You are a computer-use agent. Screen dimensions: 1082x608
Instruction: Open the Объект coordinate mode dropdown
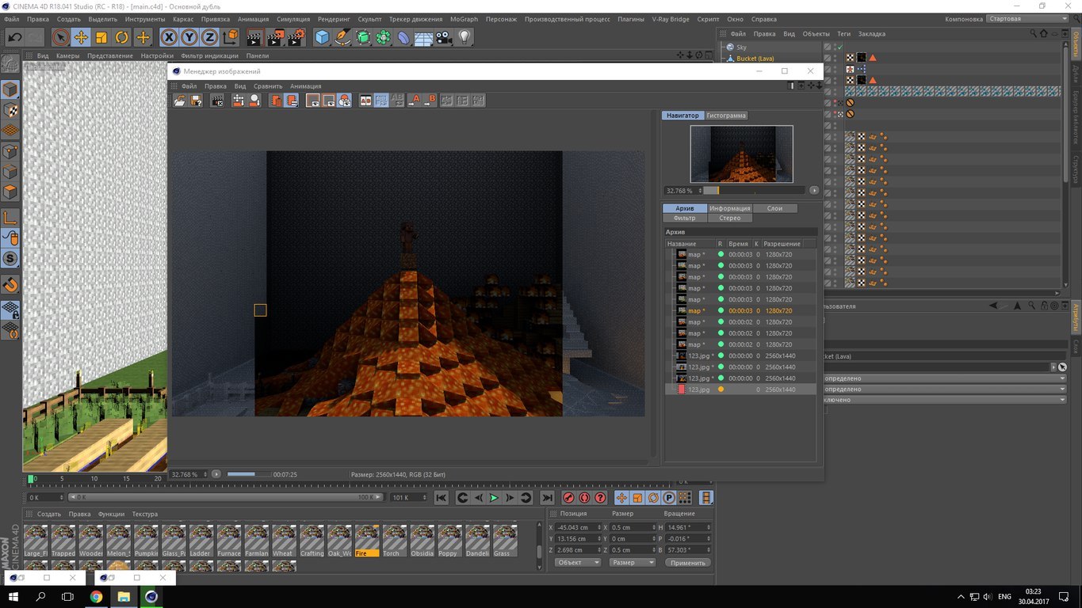576,563
